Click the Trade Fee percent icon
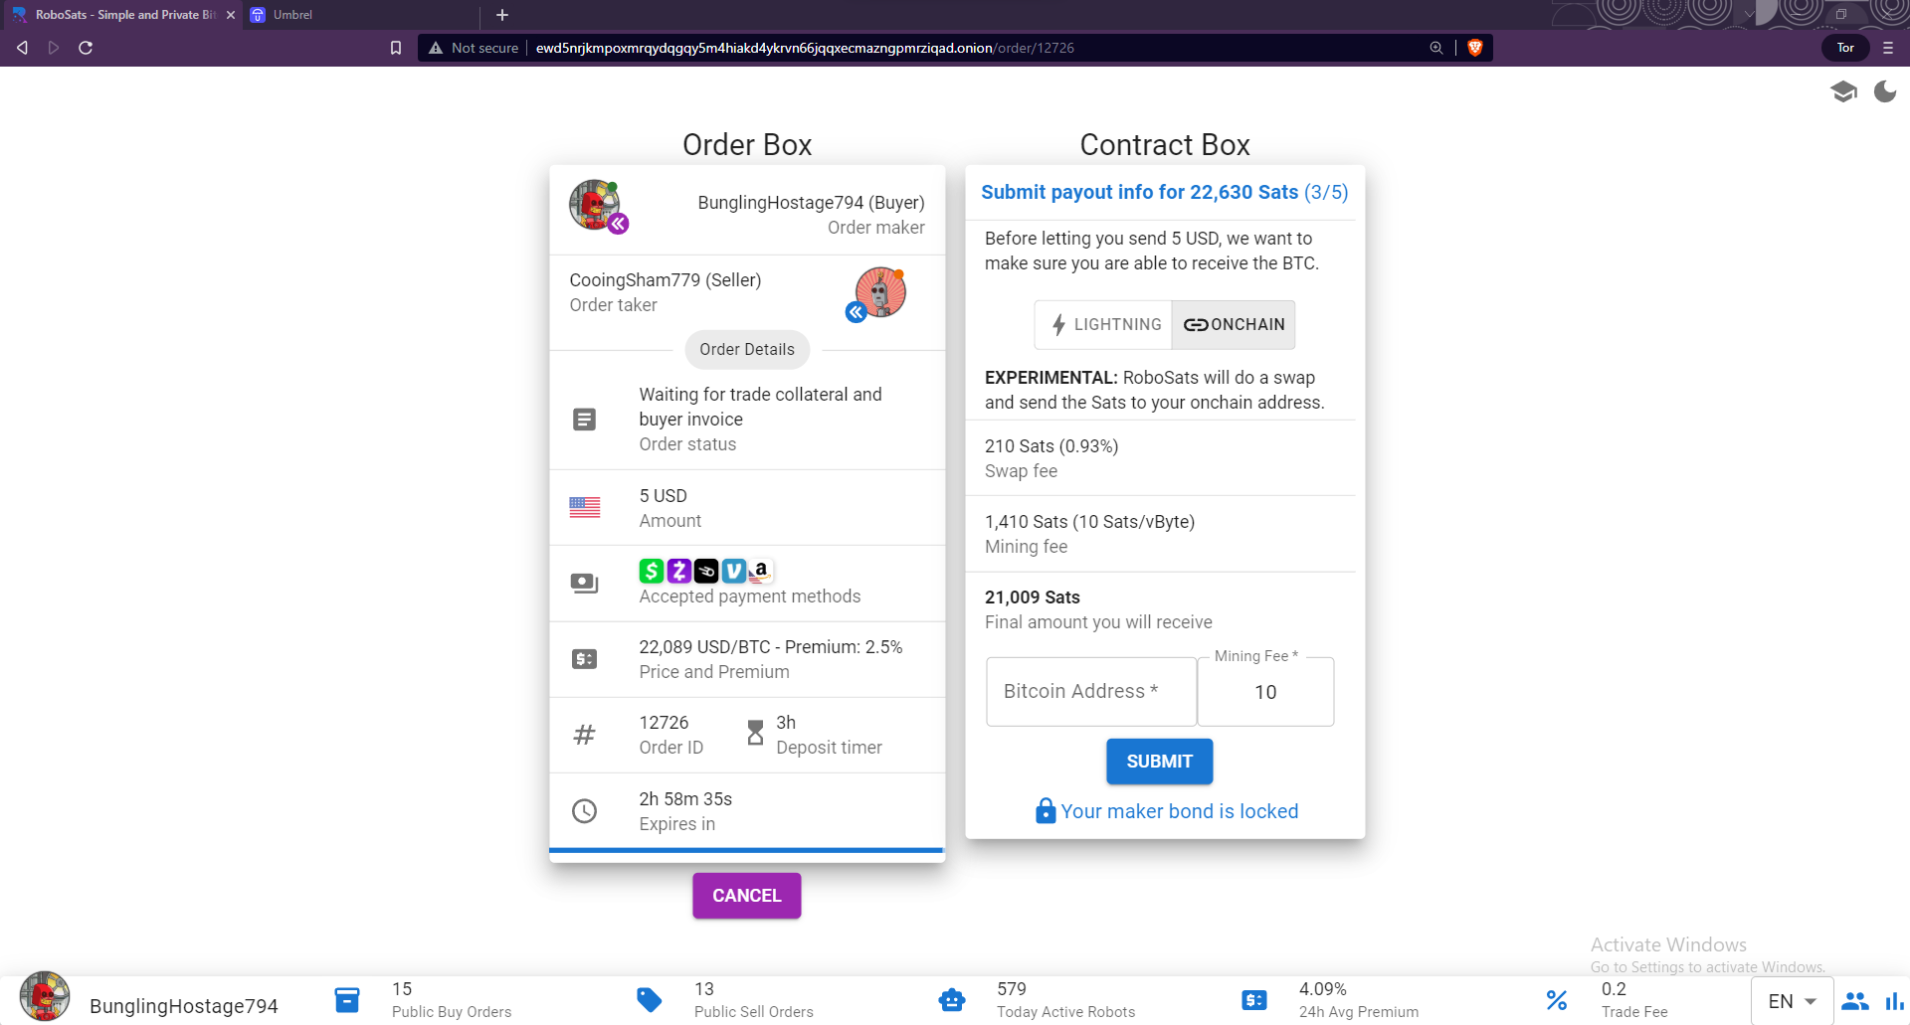This screenshot has width=1910, height=1025. pos(1557,1000)
